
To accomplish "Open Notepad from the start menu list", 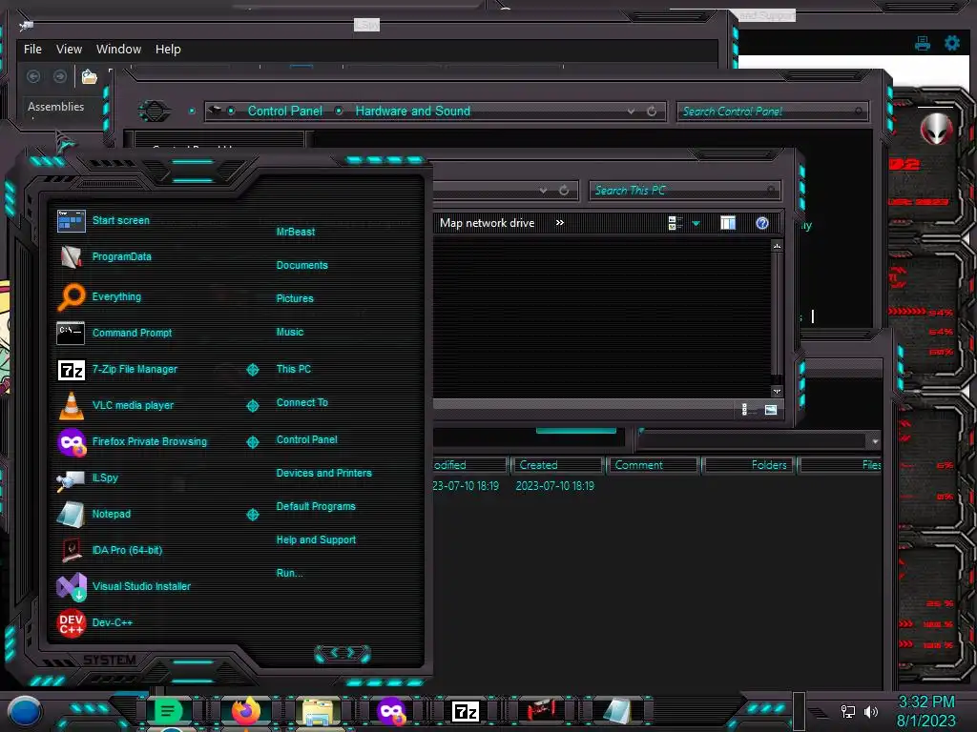I will pyautogui.click(x=94, y=514).
